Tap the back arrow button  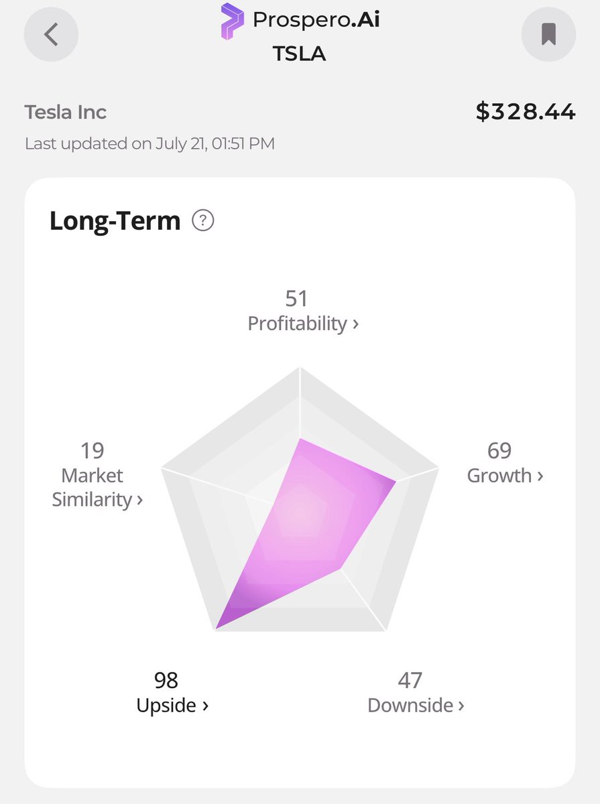pos(51,33)
